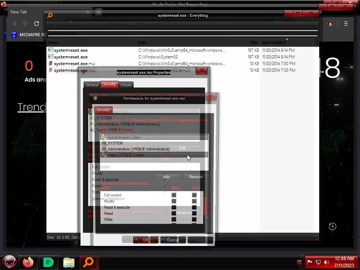Viewport: 360px width, 270px height.
Task: Select systemreset.exe icon in WinSxS row
Action: [x=51, y=50]
